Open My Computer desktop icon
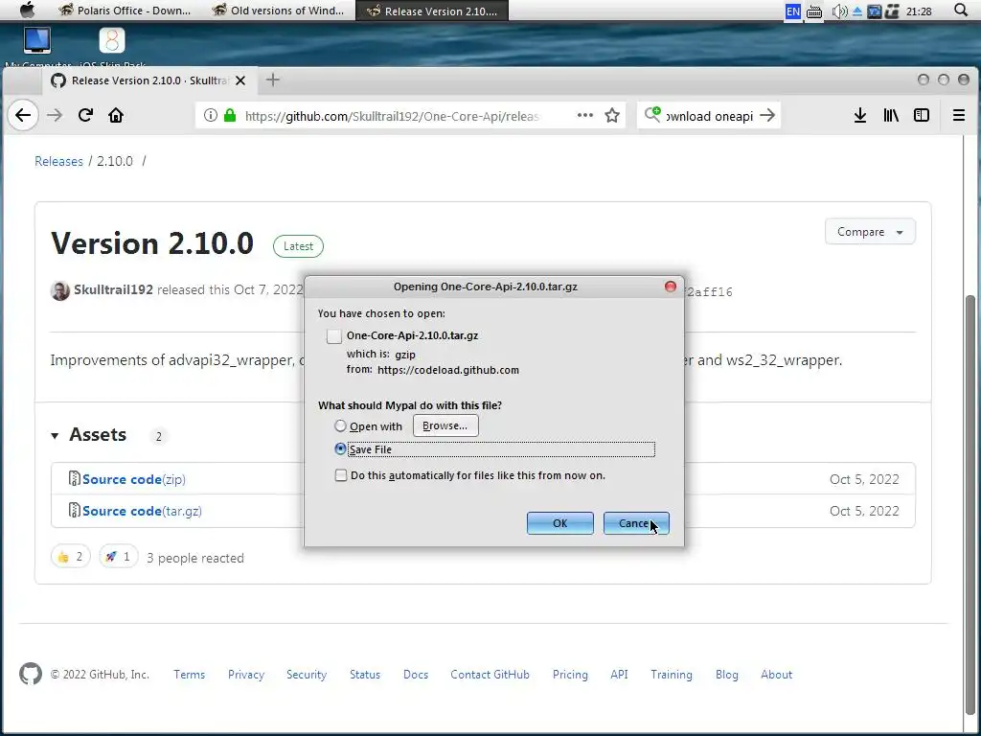The width and height of the screenshot is (981, 736). (37, 40)
